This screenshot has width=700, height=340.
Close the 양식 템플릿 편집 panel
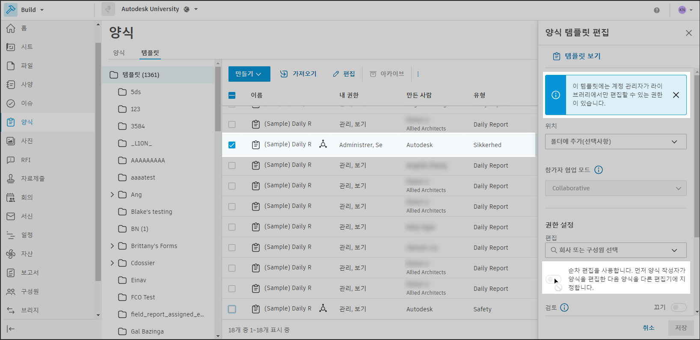689,33
